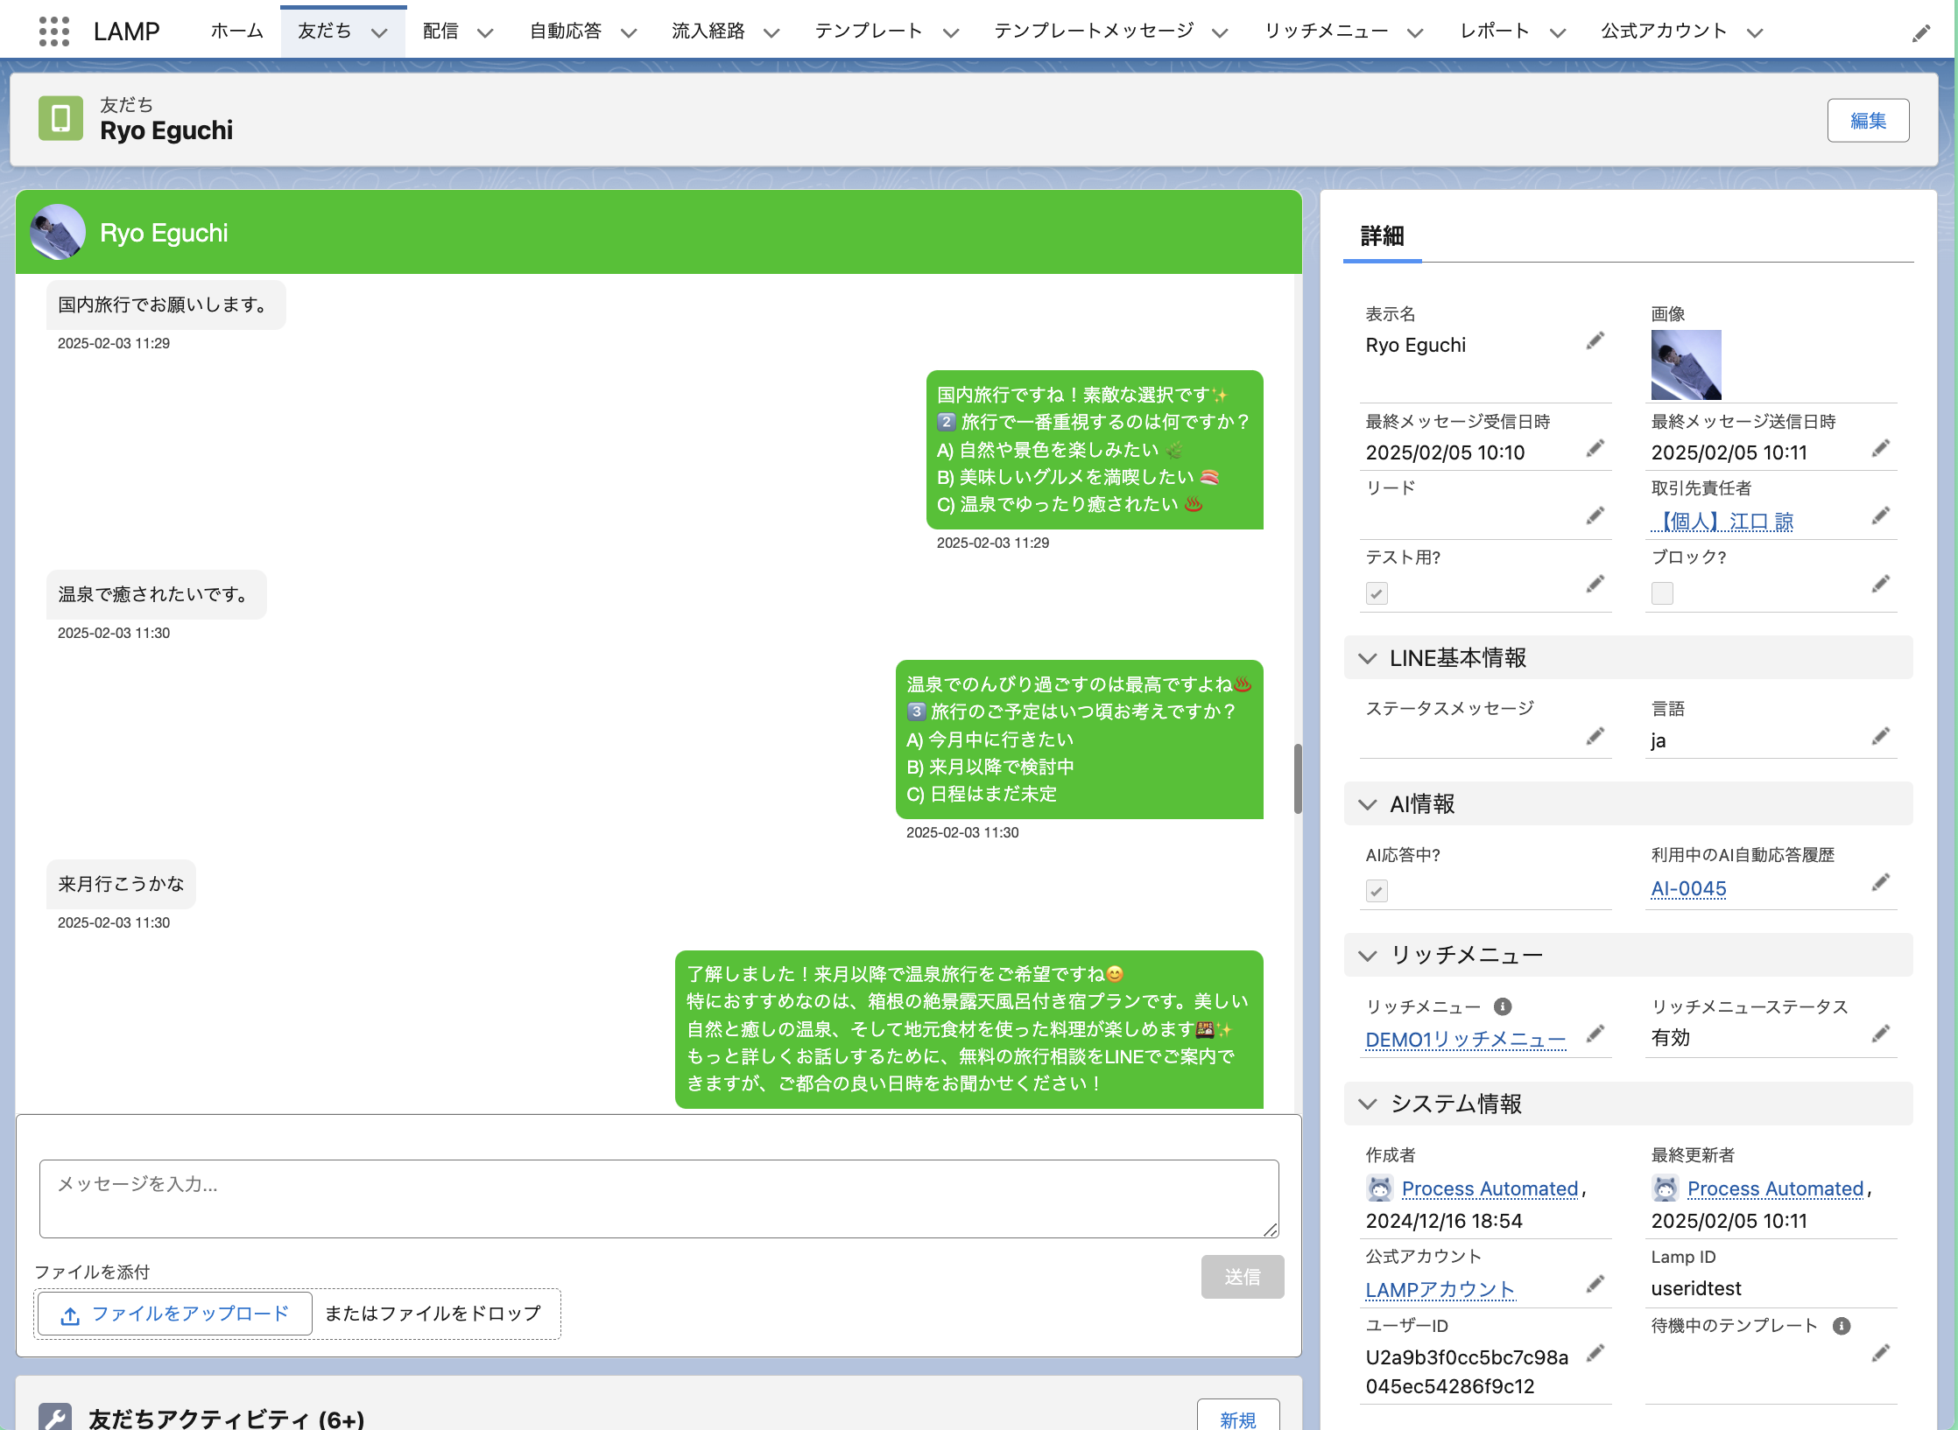Click info icon next to リッチメニュー label
This screenshot has height=1430, width=1958.
point(1503,1006)
